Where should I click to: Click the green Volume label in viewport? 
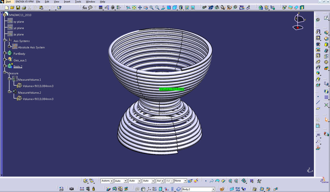coord(172,89)
